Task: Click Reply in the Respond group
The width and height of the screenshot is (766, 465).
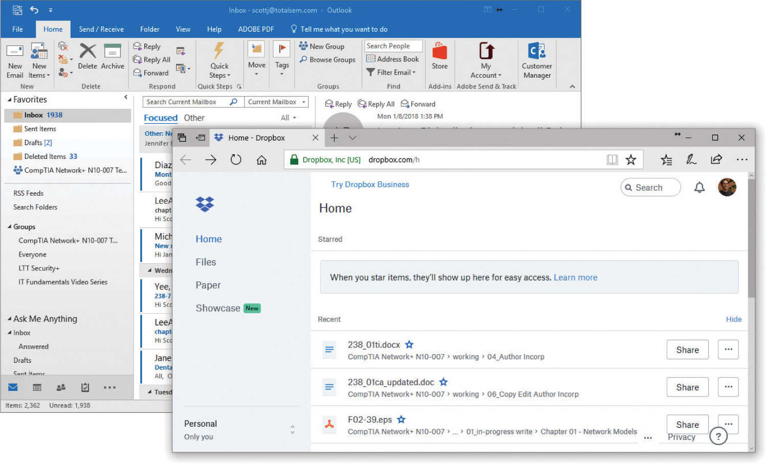Action: [147, 46]
